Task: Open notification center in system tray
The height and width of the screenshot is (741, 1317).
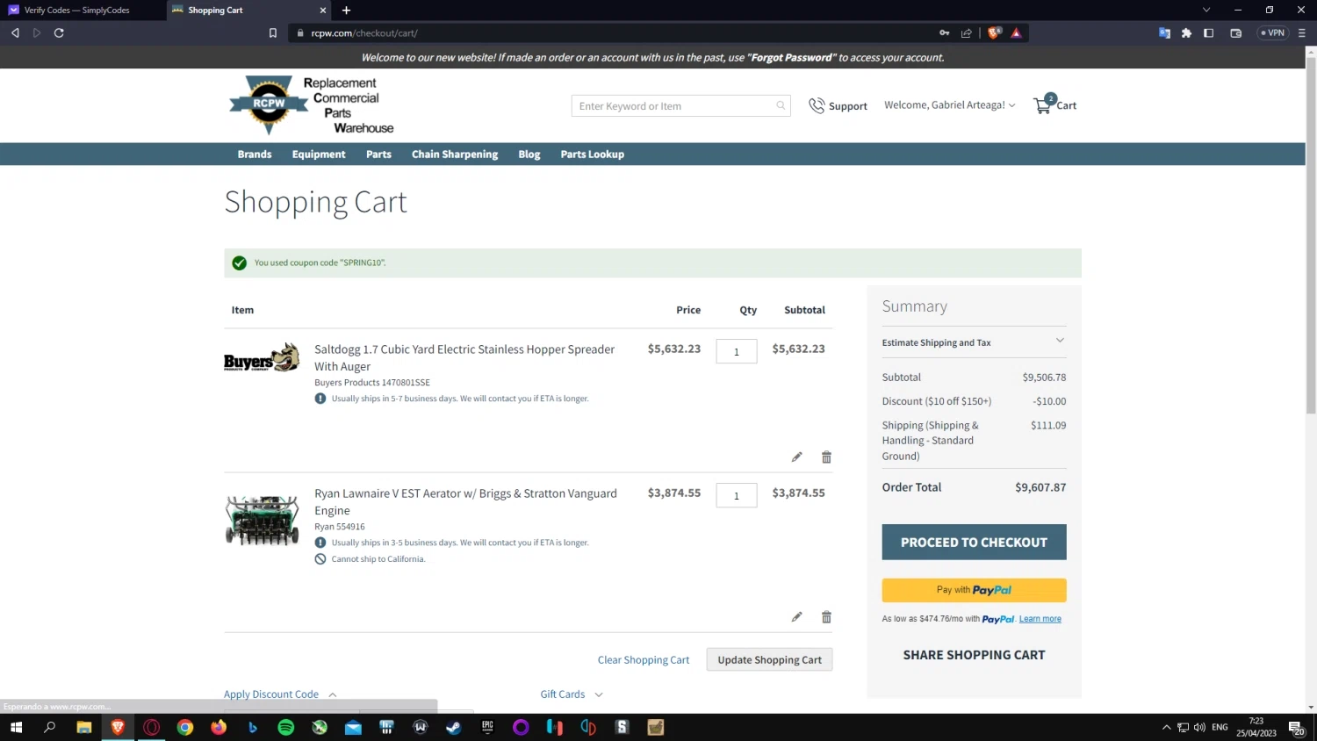Action: 1296,728
